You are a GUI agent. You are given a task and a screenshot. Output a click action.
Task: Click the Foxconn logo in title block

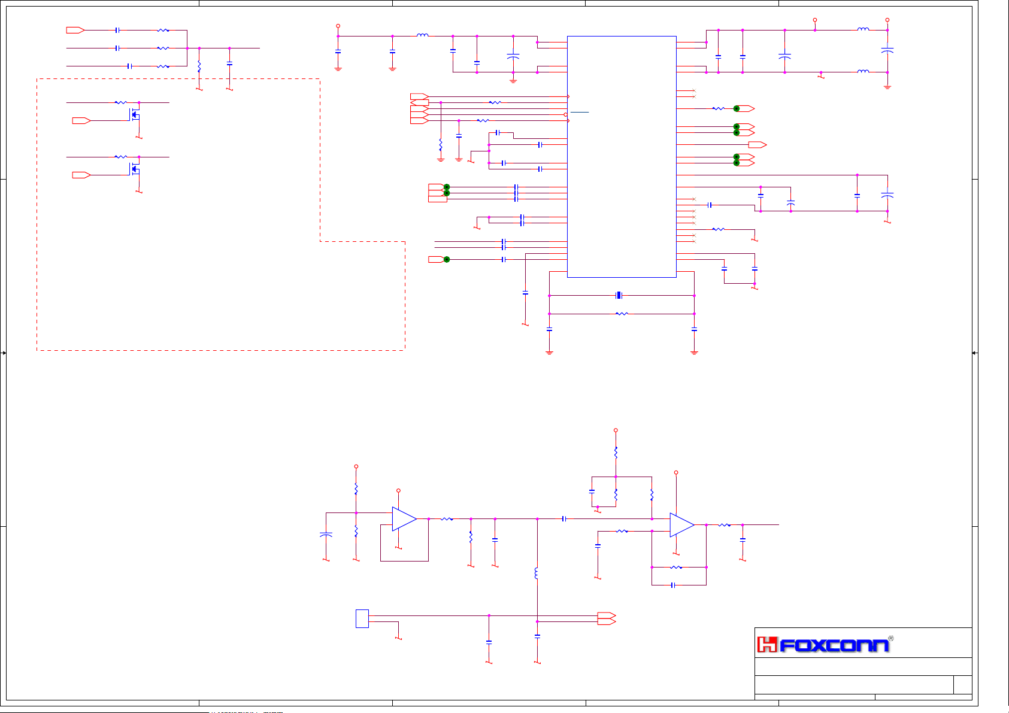[x=825, y=644]
